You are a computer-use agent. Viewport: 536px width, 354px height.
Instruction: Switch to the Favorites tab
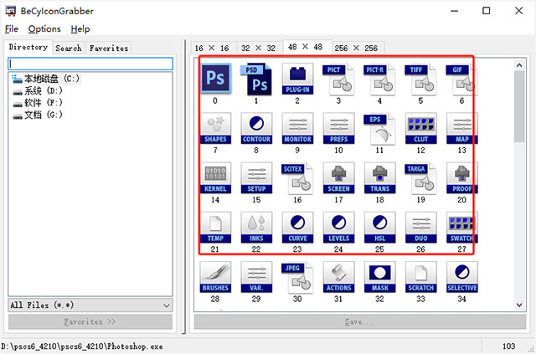(109, 49)
